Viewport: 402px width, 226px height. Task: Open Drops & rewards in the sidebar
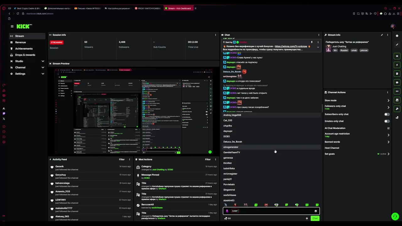(27, 55)
